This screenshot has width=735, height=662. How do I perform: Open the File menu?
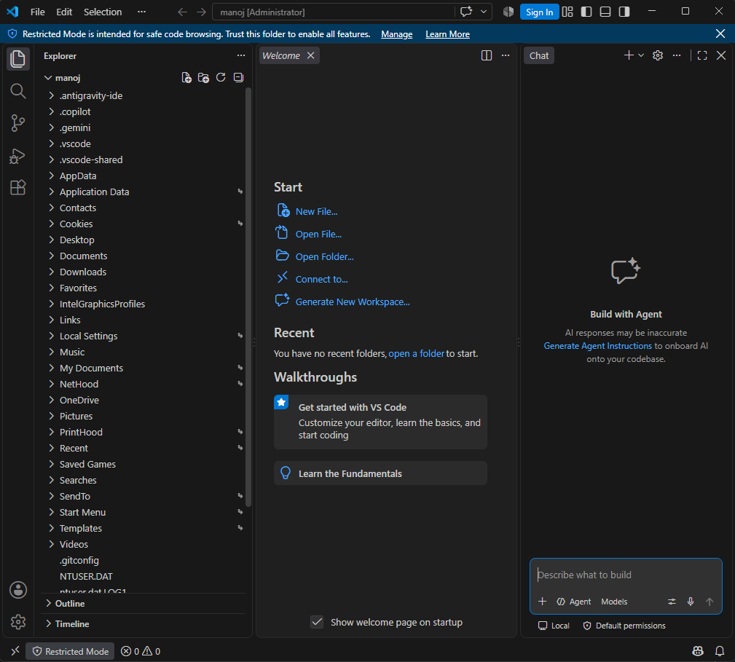(37, 12)
